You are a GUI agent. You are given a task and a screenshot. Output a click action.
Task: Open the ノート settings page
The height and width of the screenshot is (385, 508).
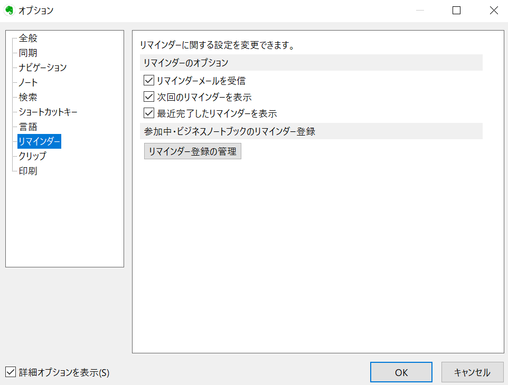[28, 82]
